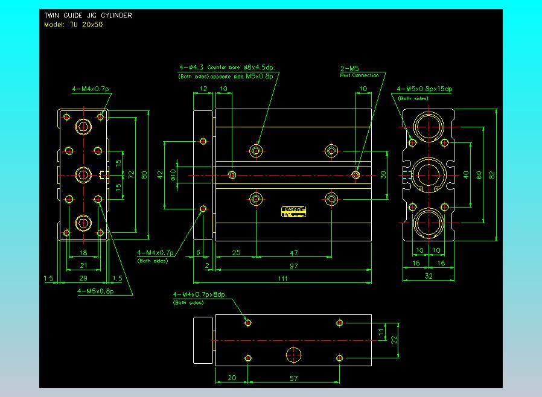
Task: Select the 'Port Connection' note text
Action: click(x=360, y=76)
